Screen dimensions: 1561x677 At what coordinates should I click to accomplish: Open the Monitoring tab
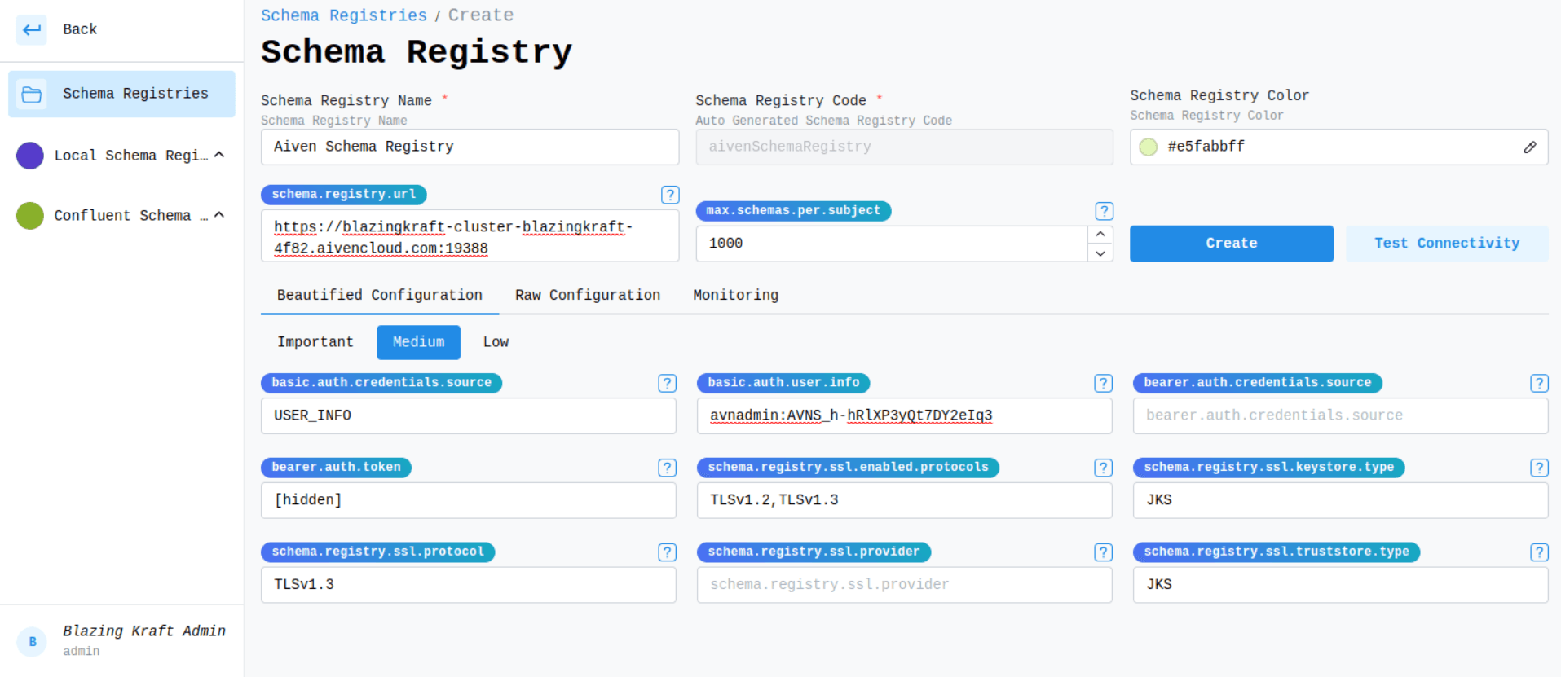tap(735, 295)
